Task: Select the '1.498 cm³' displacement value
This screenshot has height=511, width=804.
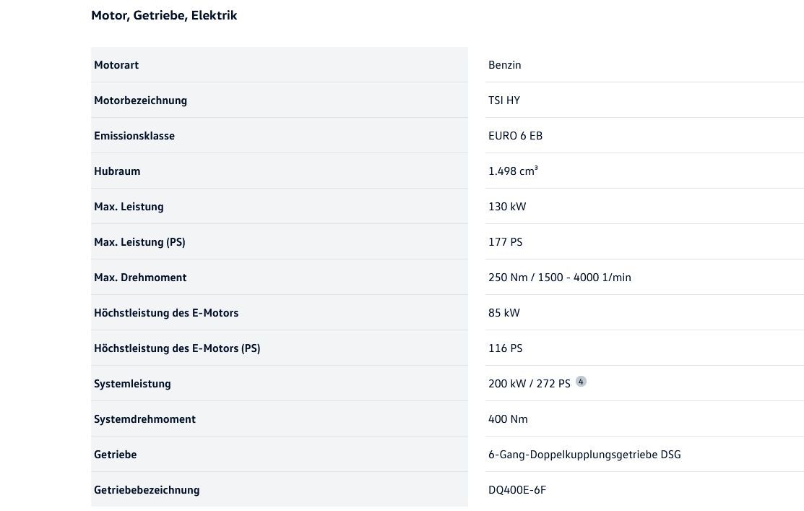Action: pos(513,171)
